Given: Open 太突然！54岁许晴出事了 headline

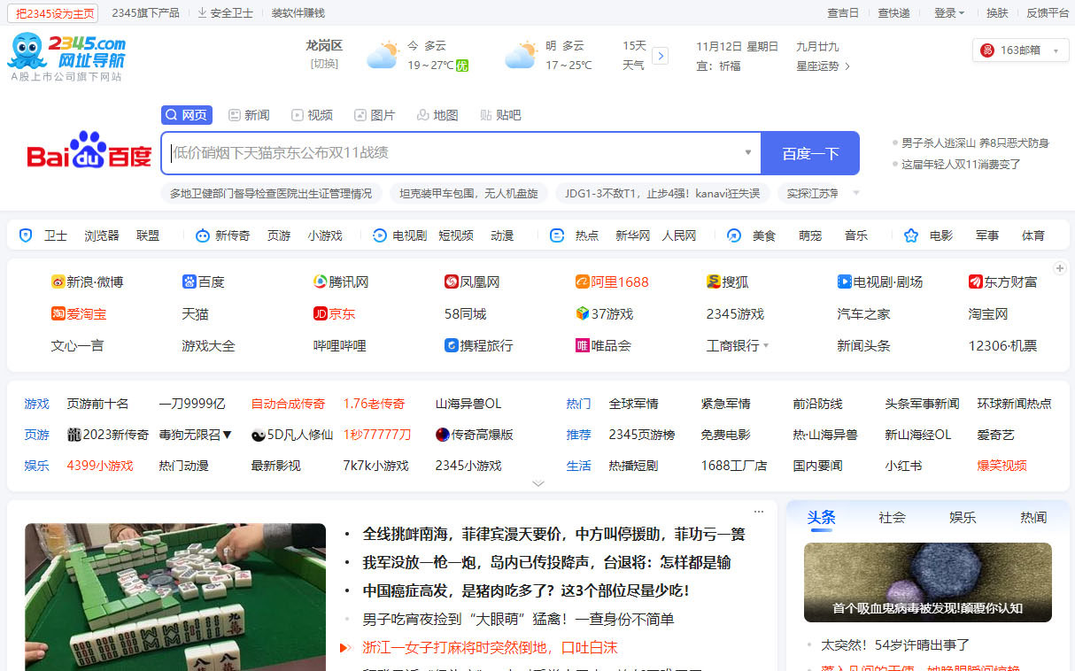Looking at the screenshot, I should click(x=895, y=644).
